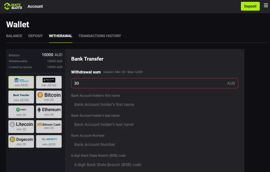Pick the Litecoin payment method
270x172 pixels.
coord(21,127)
